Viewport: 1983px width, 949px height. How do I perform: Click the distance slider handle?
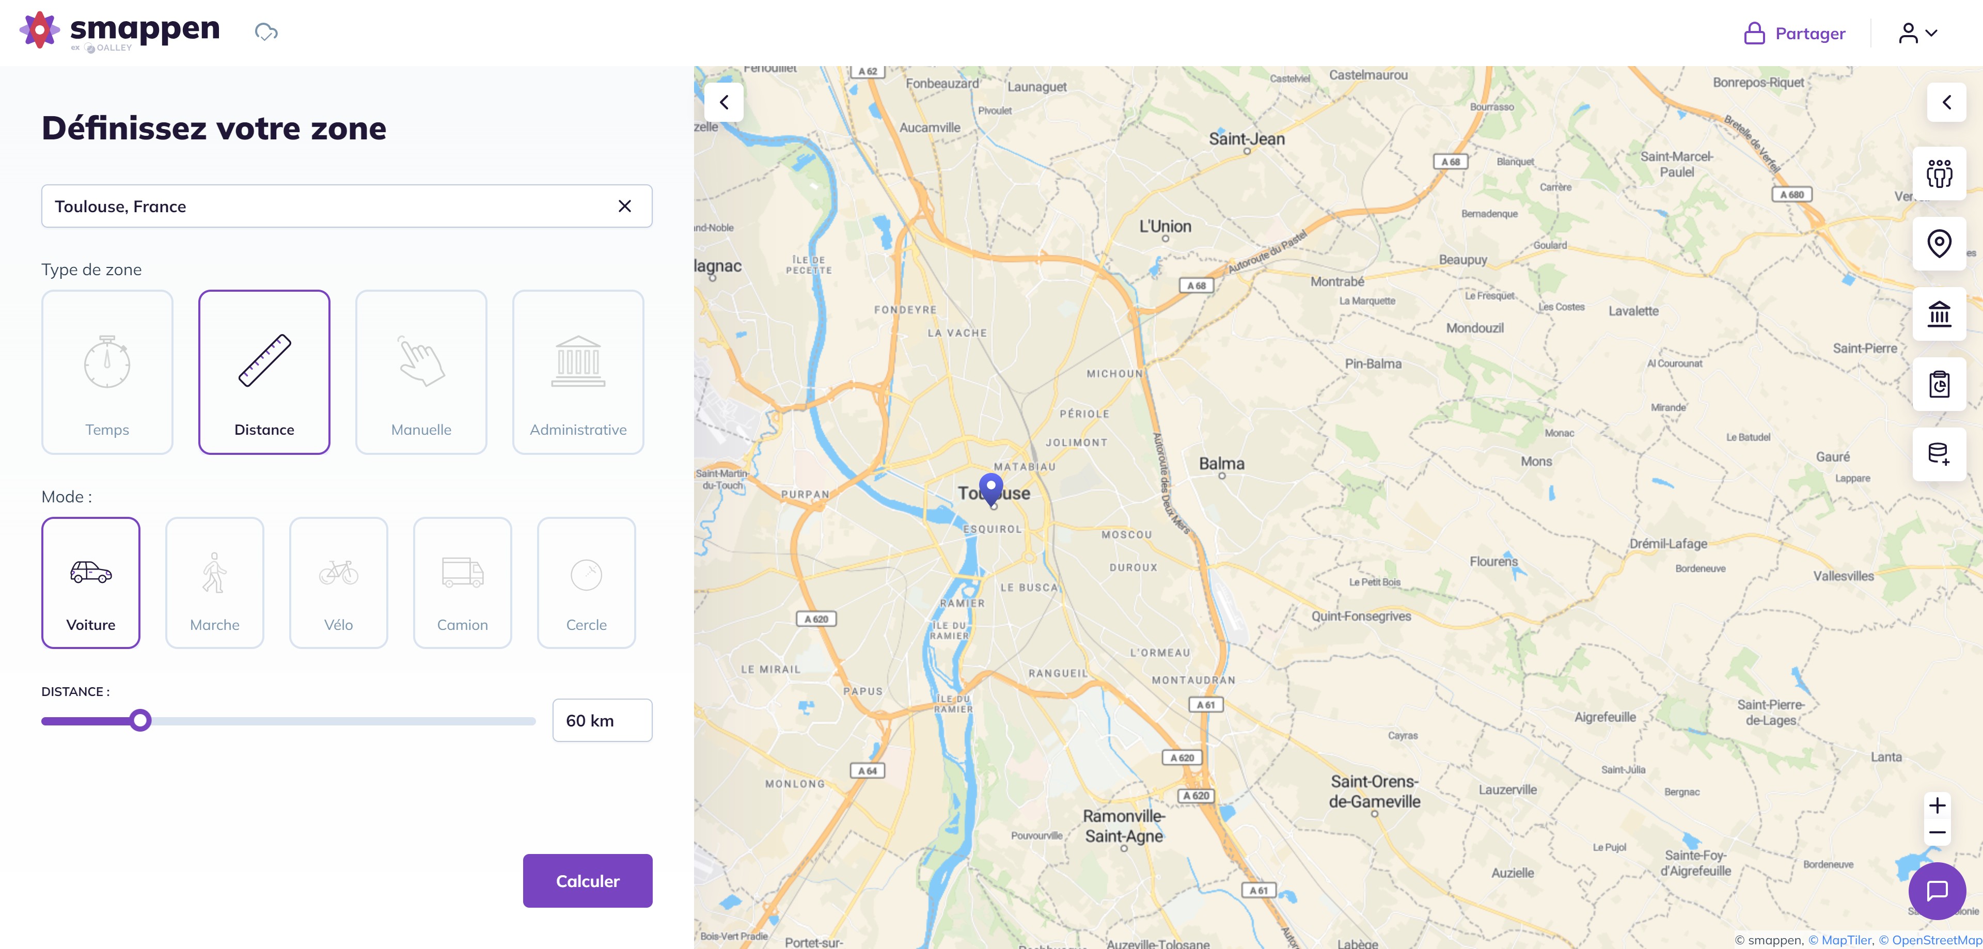tap(140, 720)
